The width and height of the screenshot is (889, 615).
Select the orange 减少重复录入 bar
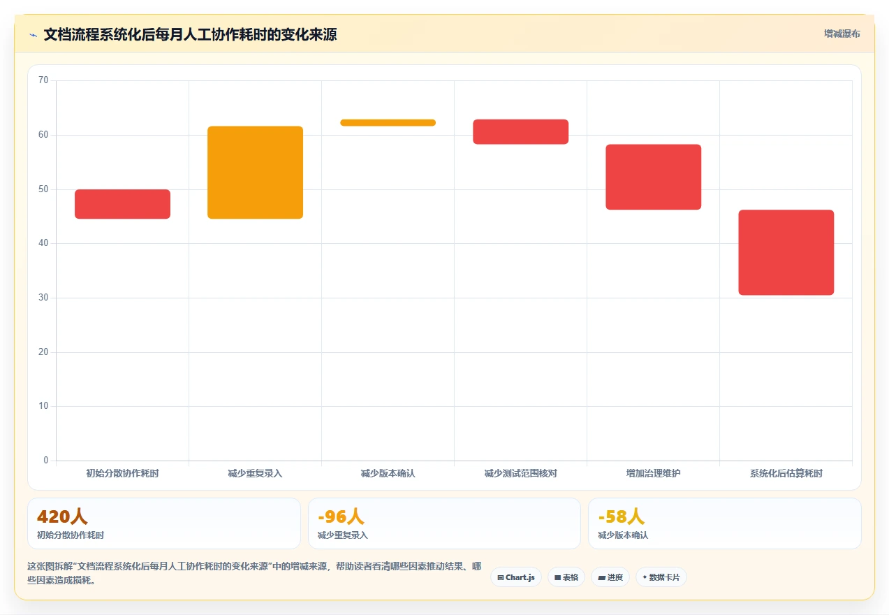[x=255, y=173]
